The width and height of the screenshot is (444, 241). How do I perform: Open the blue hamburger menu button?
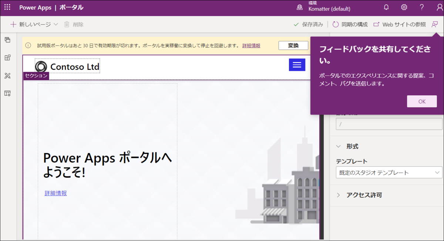(x=297, y=65)
